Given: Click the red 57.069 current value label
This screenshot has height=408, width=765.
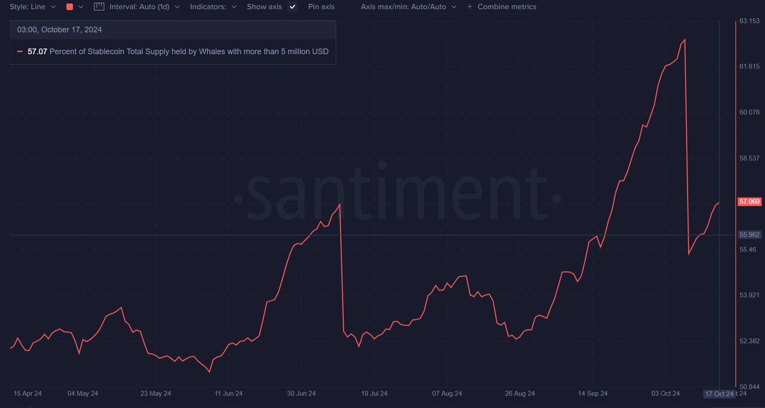Looking at the screenshot, I should [749, 201].
